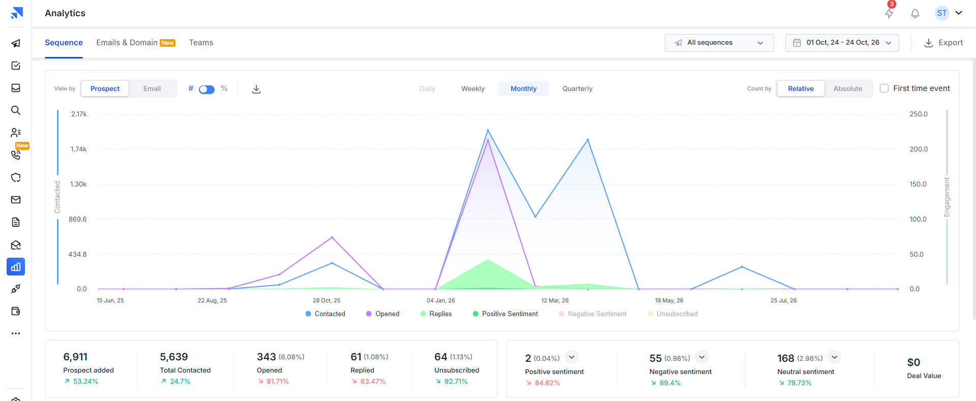The image size is (976, 401).
Task: Select the Quarterly granularity button
Action: [x=577, y=88]
